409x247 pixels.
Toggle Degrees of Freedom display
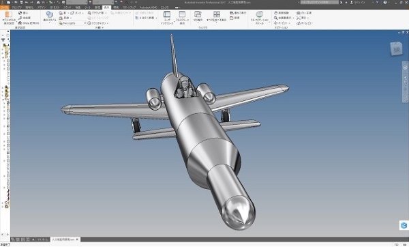click(25, 18)
